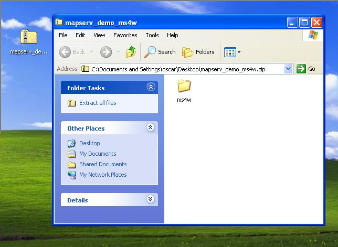Select the mapserv_demo zip desktop icon
The image size is (338, 247).
28,38
